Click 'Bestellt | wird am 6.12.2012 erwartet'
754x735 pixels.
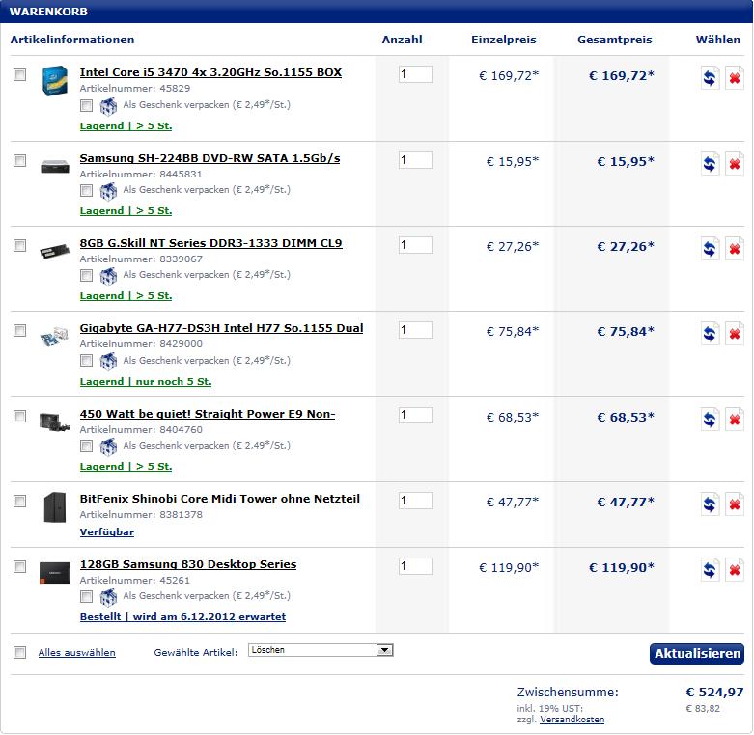coord(182,616)
